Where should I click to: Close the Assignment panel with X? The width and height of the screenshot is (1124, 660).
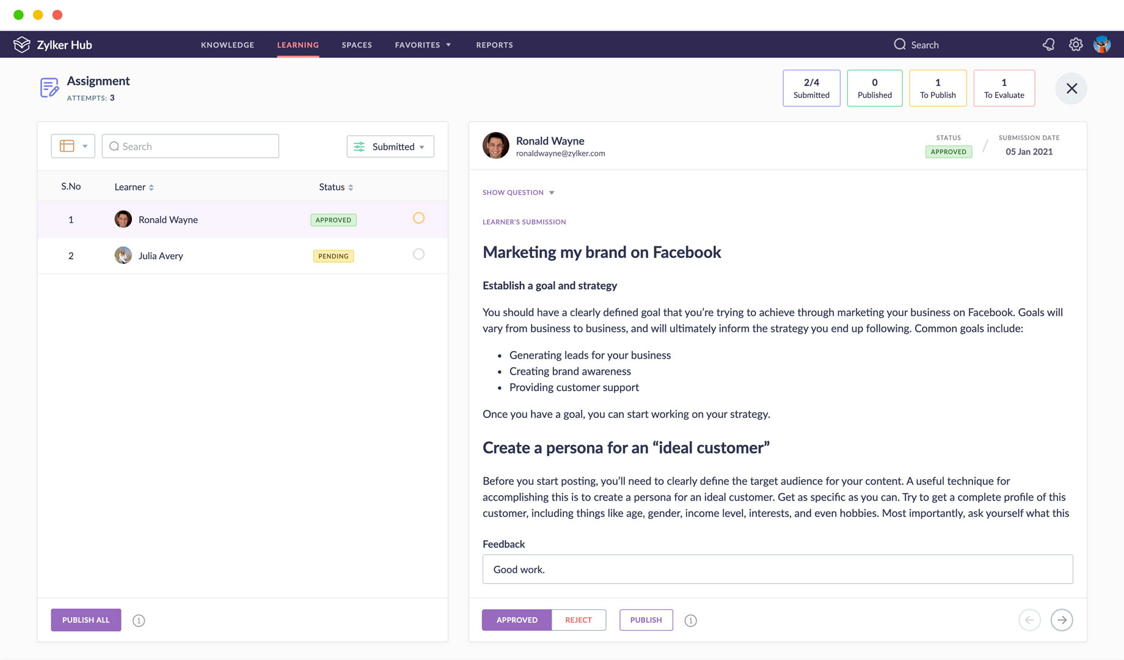click(1071, 89)
